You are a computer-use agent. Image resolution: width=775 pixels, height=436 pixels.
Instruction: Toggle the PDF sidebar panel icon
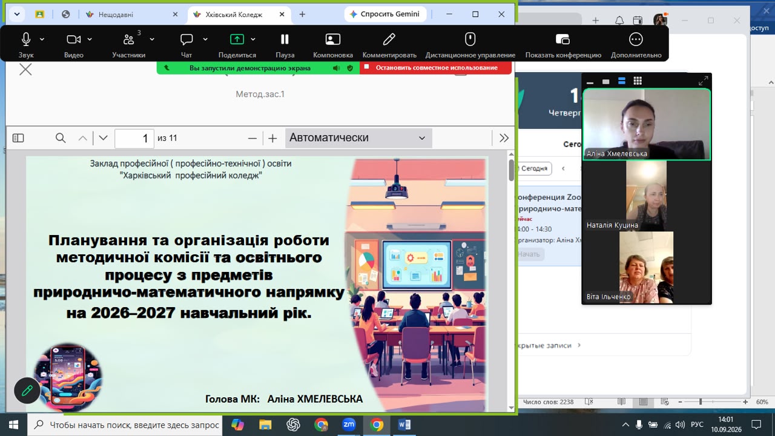[18, 138]
